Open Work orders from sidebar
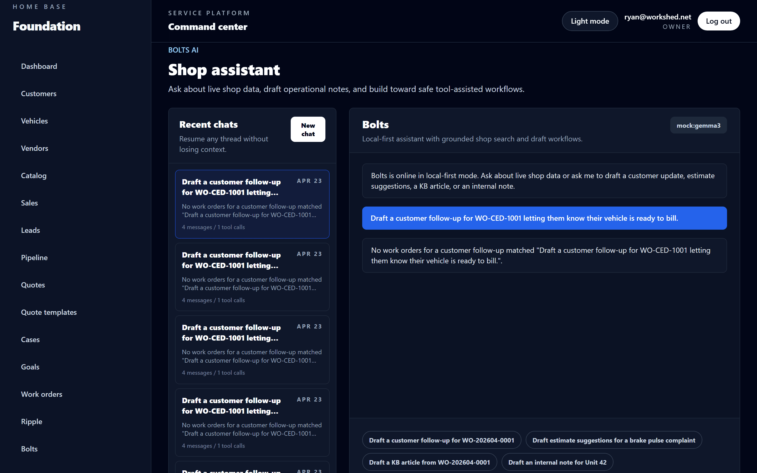 click(42, 394)
